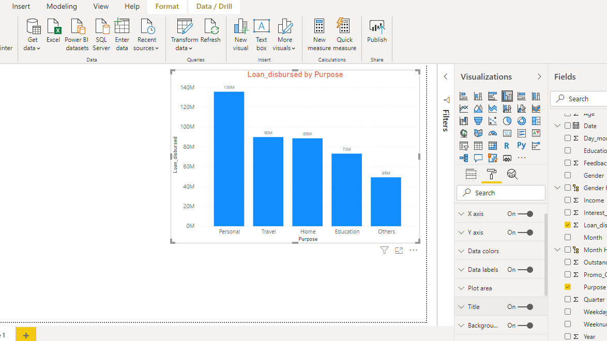Collapse the Date hierarchy in Fields
The width and height of the screenshot is (607, 341).
558,126
